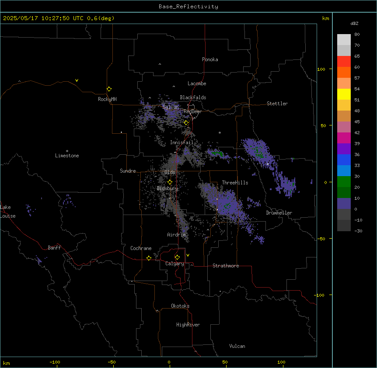Click the Sundre label

coord(128,171)
